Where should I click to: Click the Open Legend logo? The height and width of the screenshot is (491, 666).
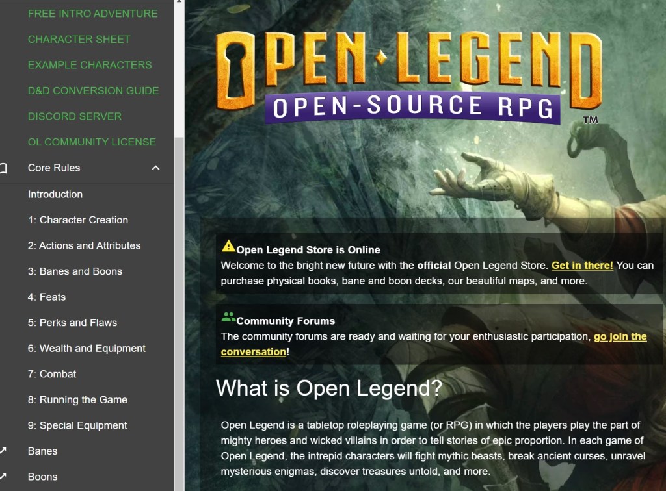point(408,78)
